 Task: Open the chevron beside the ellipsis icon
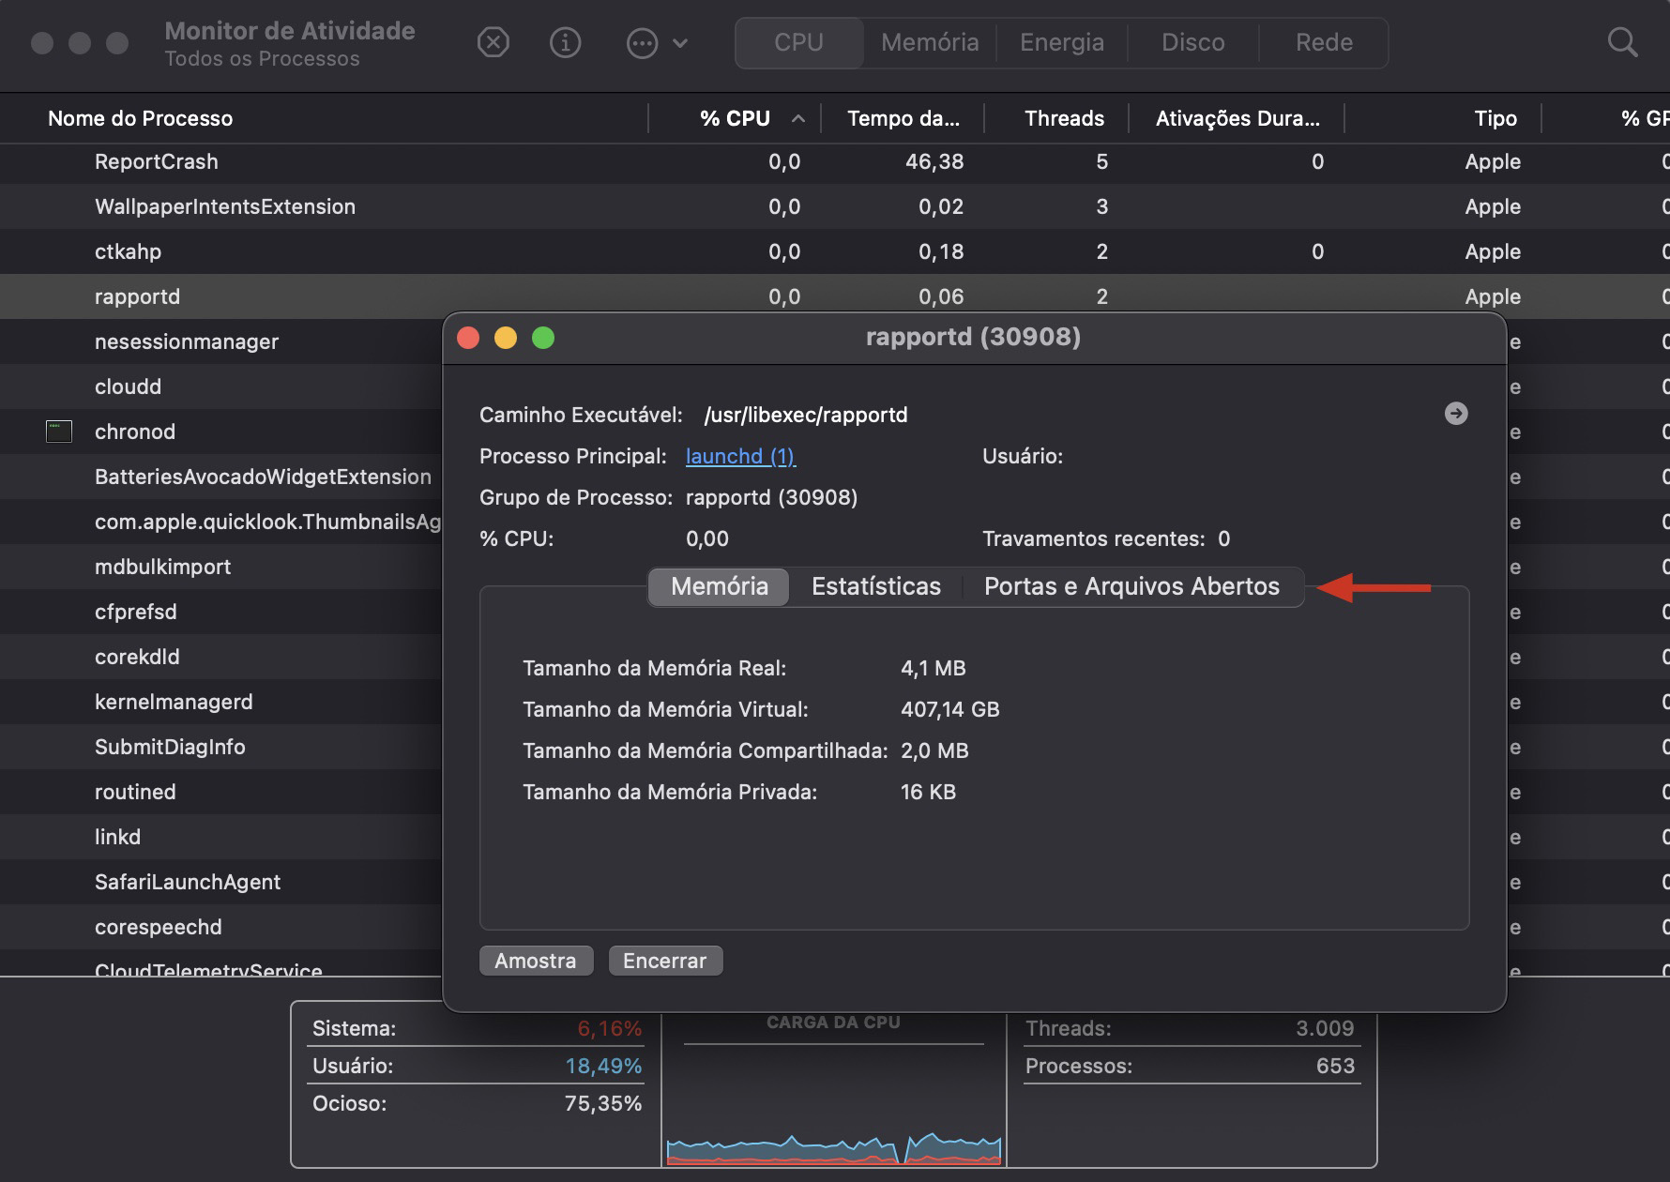coord(681,43)
